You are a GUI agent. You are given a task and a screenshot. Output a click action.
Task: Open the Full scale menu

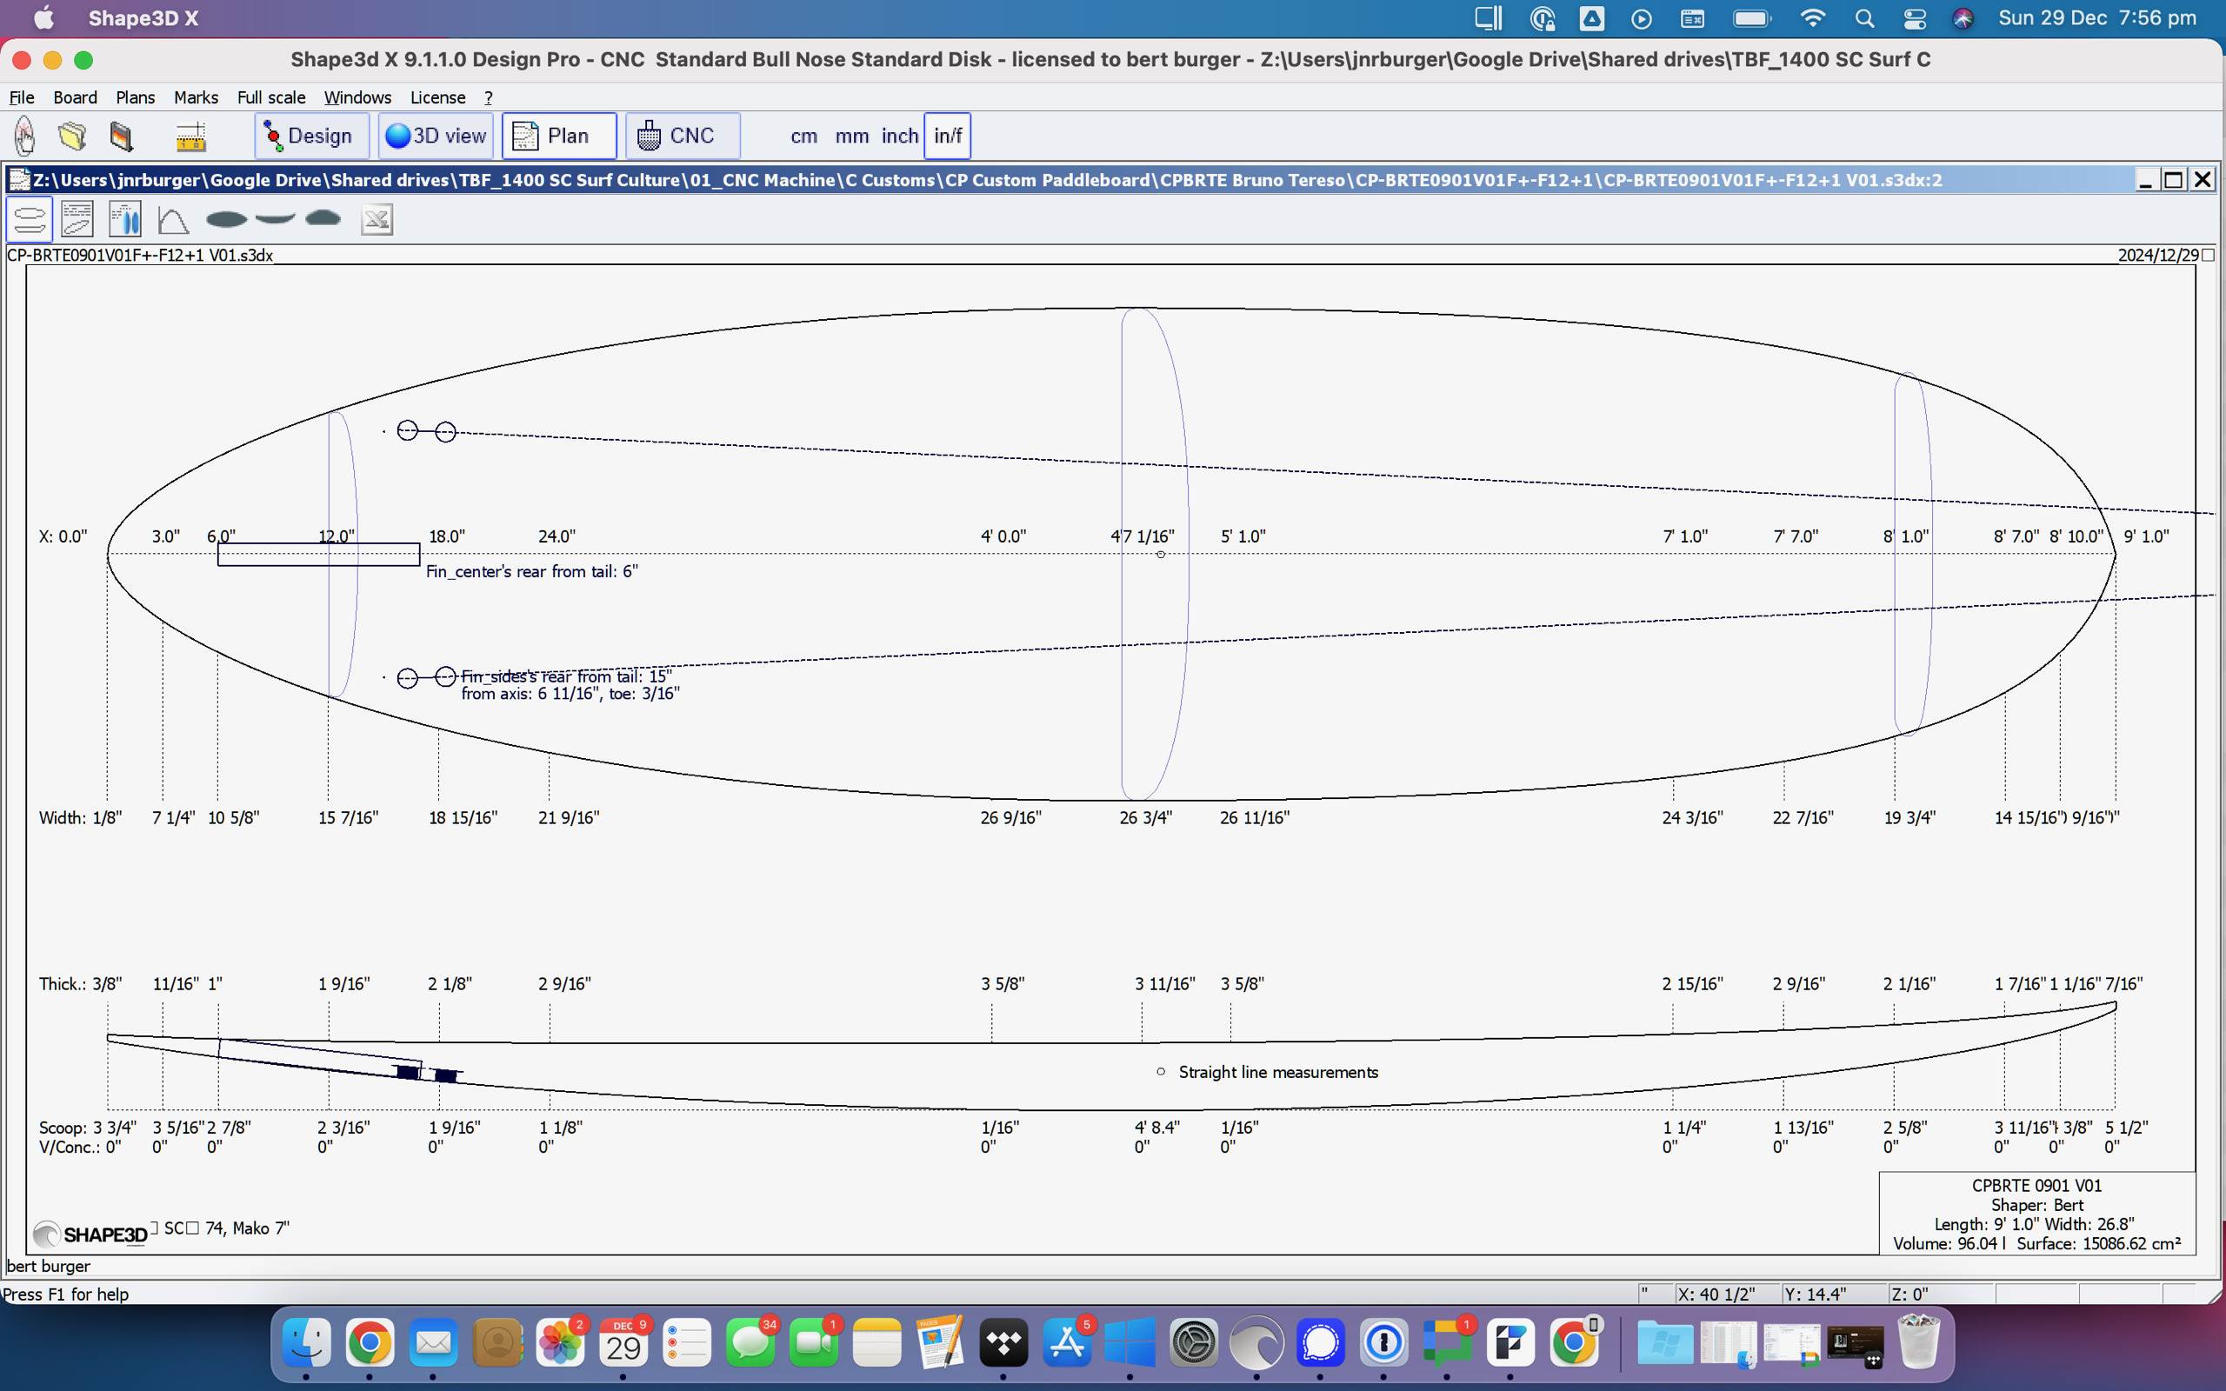(x=270, y=97)
